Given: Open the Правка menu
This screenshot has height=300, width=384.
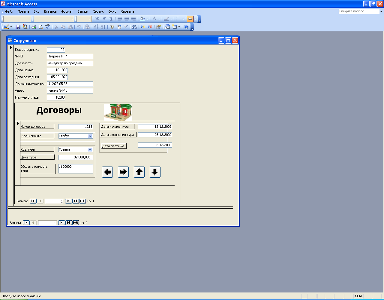Looking at the screenshot, I should (23, 11).
